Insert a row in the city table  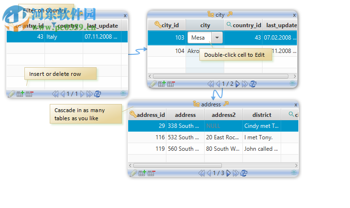click(x=162, y=84)
